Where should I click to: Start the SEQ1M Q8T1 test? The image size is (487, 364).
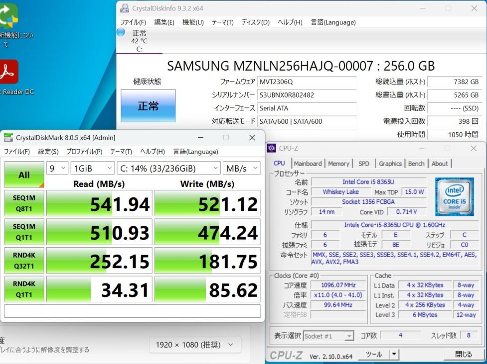point(24,203)
